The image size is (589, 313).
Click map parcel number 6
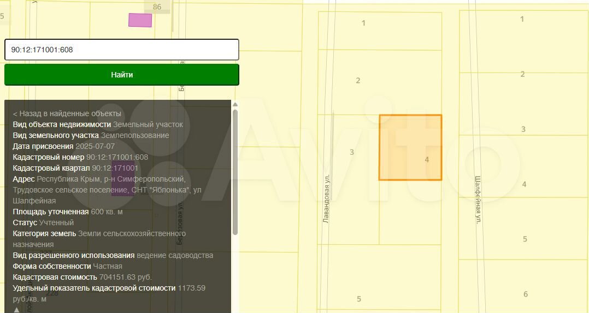(526, 294)
